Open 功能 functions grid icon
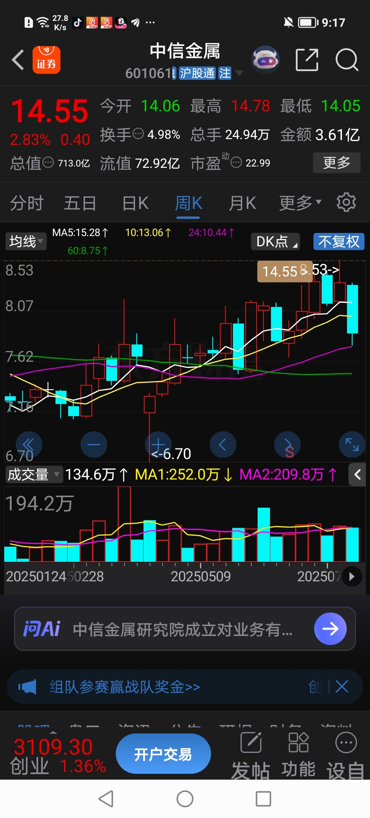The height and width of the screenshot is (818, 370). tap(298, 743)
